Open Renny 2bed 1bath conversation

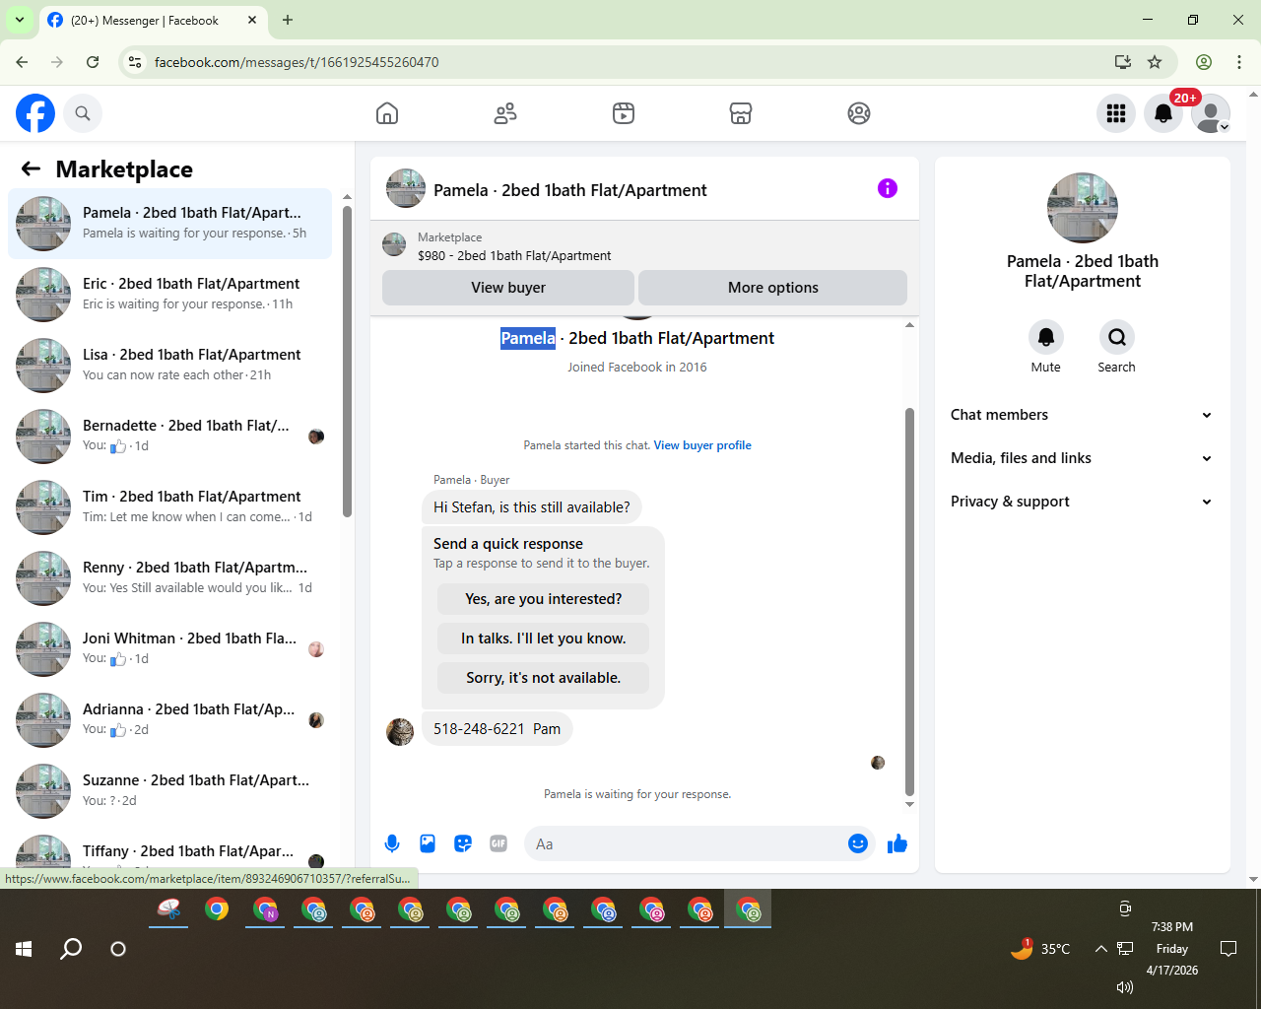tap(169, 578)
